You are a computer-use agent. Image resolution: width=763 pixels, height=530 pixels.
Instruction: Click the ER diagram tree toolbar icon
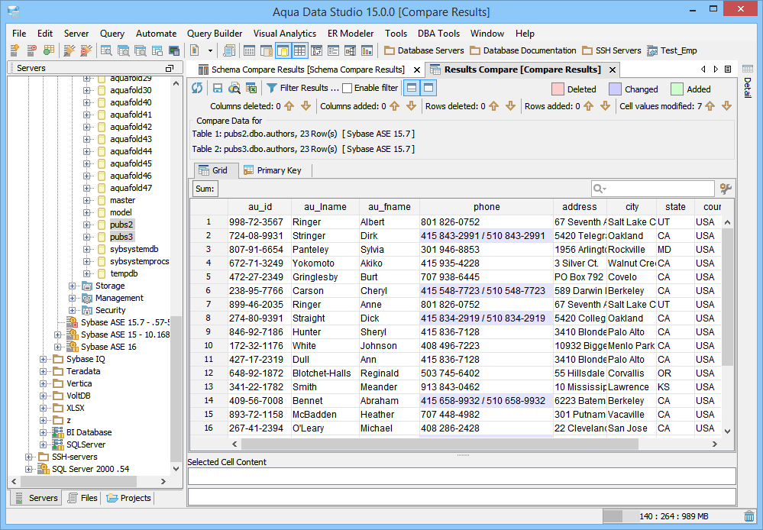[350, 50]
